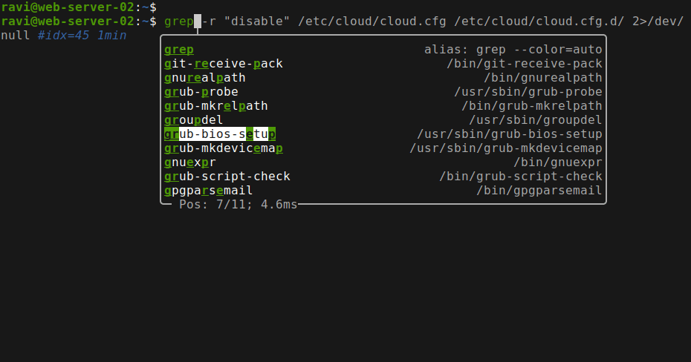Pick grub-mkdevicemap from completions
The image size is (691, 362).
point(383,148)
